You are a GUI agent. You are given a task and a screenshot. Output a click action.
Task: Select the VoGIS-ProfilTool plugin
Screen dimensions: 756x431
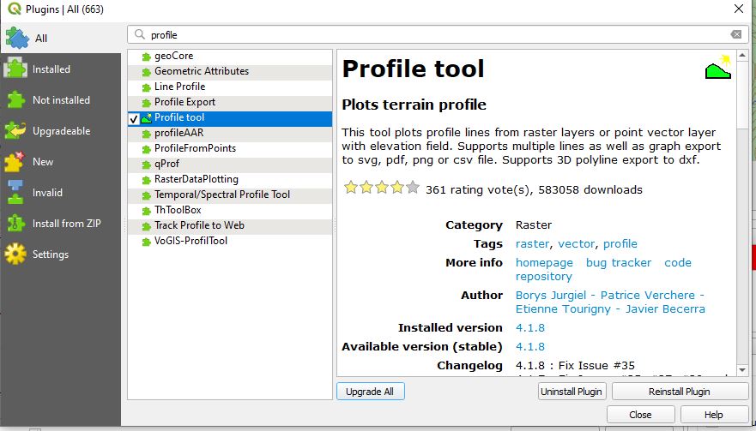tap(230, 241)
